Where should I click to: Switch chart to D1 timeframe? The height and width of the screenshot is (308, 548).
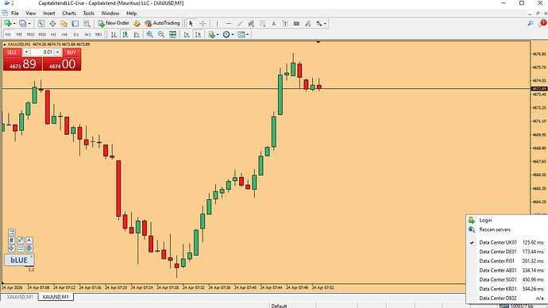click(76, 35)
